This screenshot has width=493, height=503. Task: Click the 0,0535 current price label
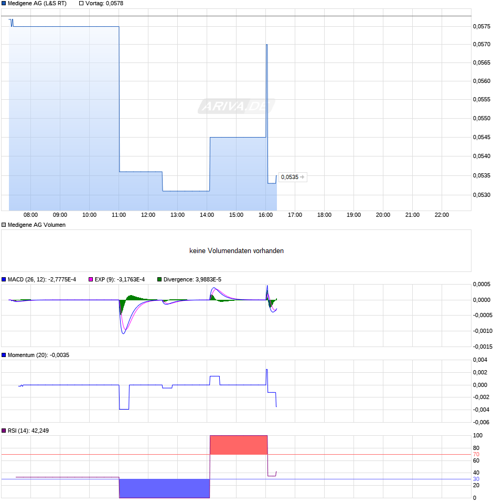(x=293, y=177)
